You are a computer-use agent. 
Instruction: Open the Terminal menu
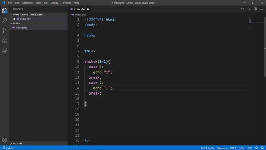pyautogui.click(x=66, y=3)
